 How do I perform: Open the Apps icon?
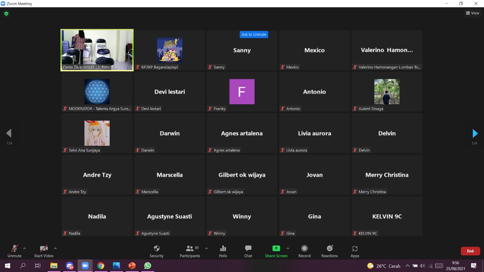[x=355, y=249]
